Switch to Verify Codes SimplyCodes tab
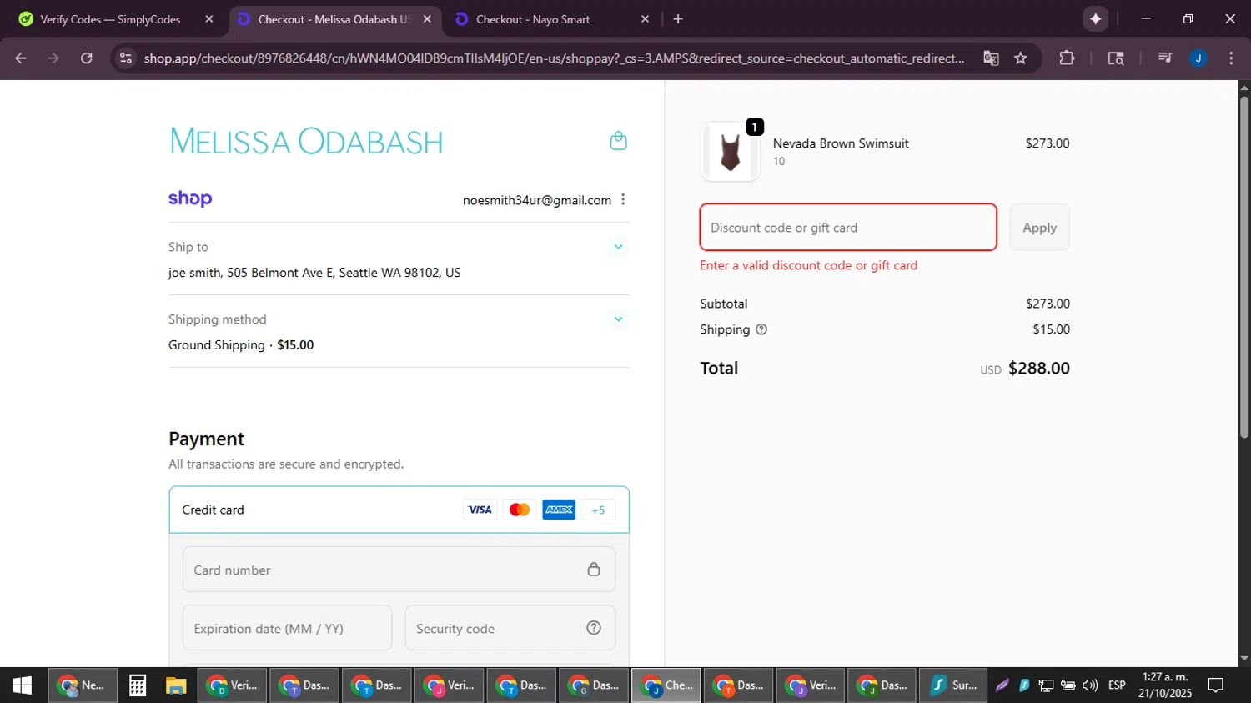The height and width of the screenshot is (703, 1251). click(110, 19)
